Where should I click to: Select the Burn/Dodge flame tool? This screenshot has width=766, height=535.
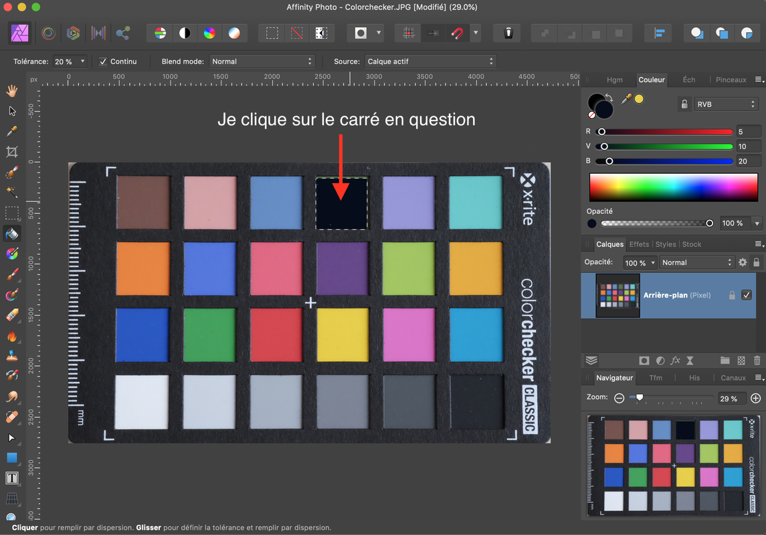coord(12,335)
